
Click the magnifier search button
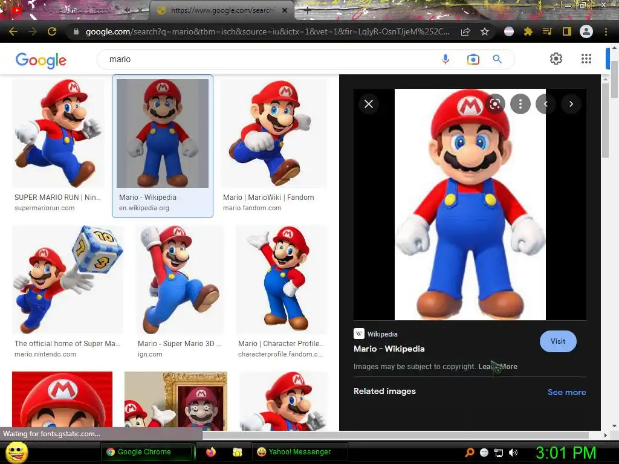pyautogui.click(x=497, y=59)
